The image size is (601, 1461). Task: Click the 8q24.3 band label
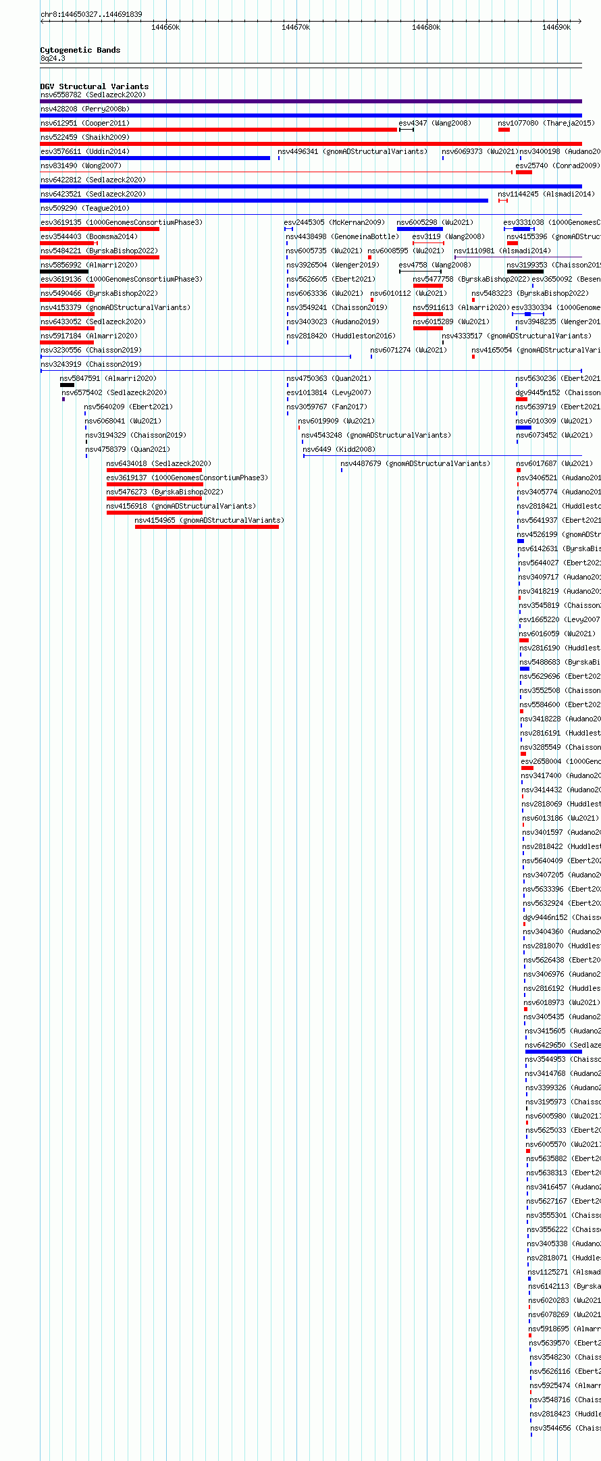point(53,59)
